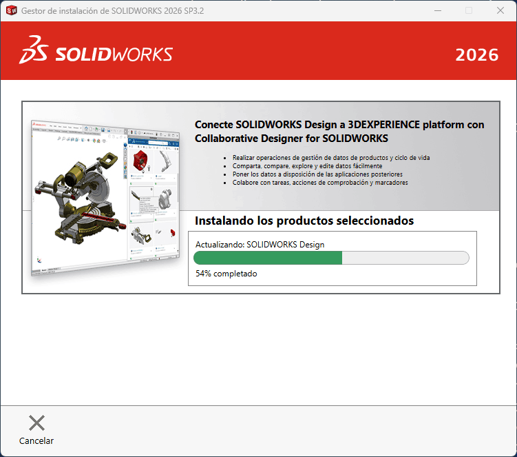
Task: Click the SOLIDWORKS app icon in title bar
Action: pyautogui.click(x=11, y=10)
